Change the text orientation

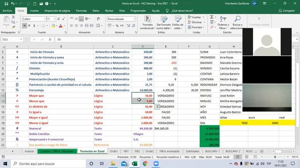[x=87, y=19]
